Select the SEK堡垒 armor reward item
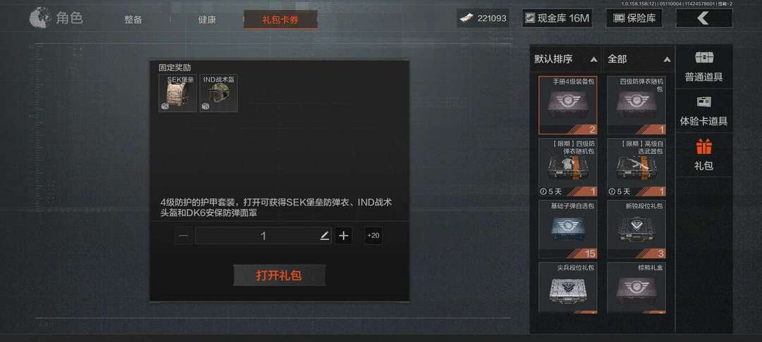 [177, 93]
